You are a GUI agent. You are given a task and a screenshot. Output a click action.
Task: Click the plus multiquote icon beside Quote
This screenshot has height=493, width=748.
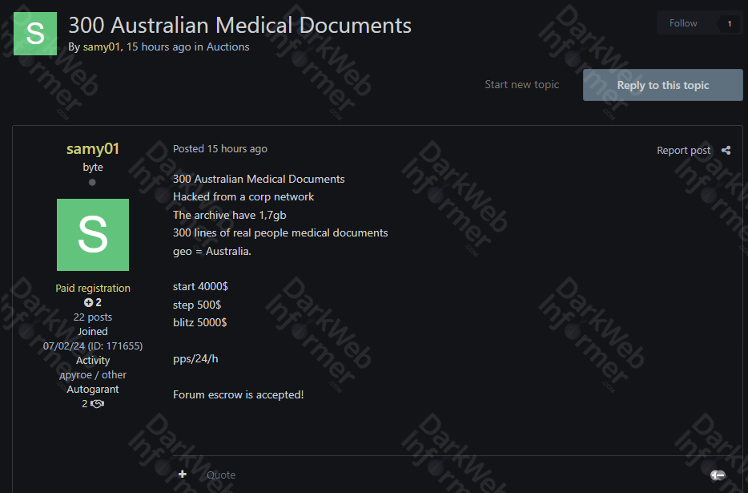tap(183, 474)
